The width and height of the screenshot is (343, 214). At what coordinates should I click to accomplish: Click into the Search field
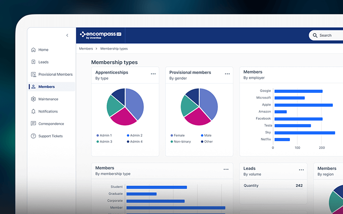(330, 36)
